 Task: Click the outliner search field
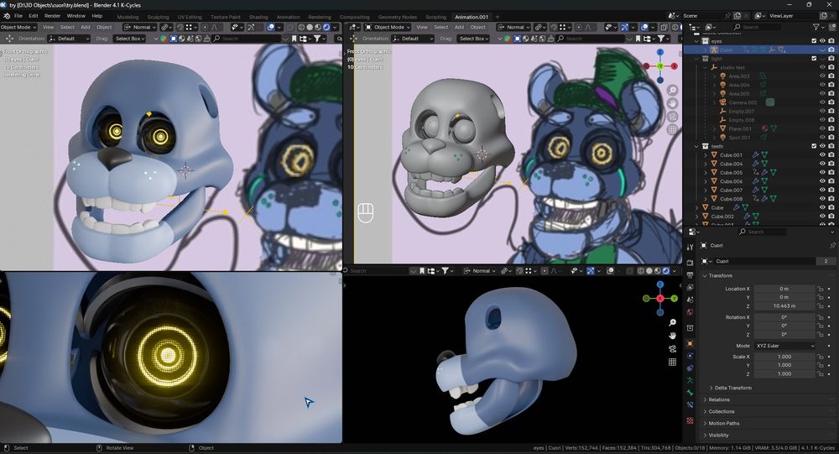[x=757, y=27]
